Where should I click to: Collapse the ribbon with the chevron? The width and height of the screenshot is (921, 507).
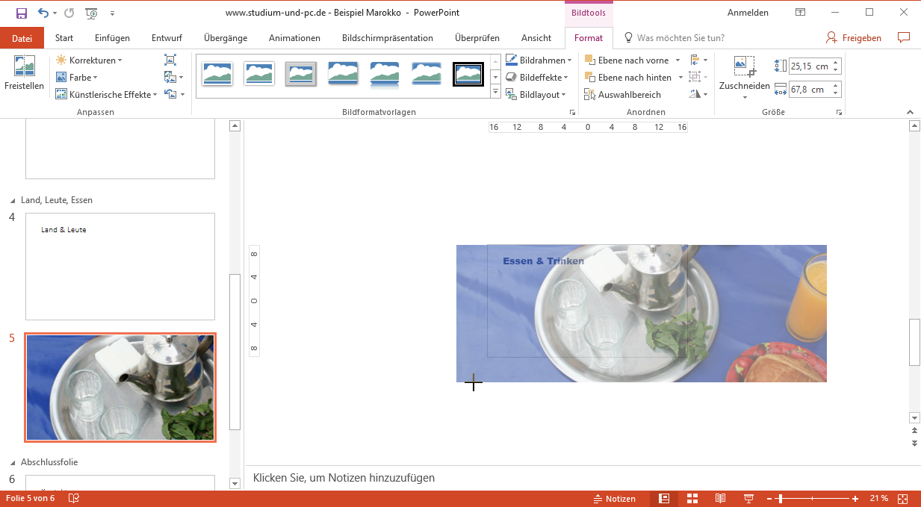pyautogui.click(x=910, y=113)
